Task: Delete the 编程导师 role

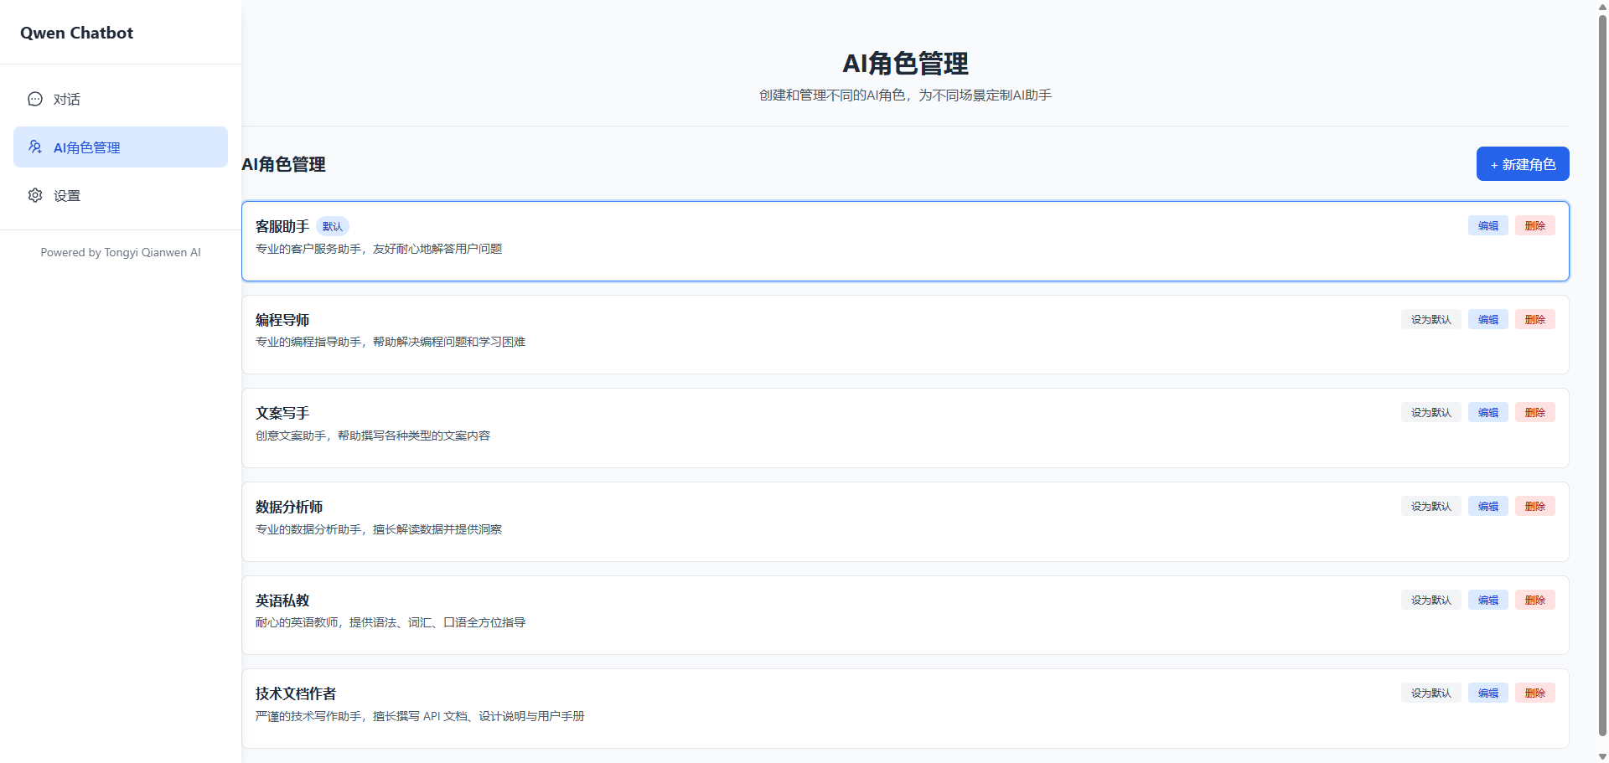Action: click(1535, 319)
